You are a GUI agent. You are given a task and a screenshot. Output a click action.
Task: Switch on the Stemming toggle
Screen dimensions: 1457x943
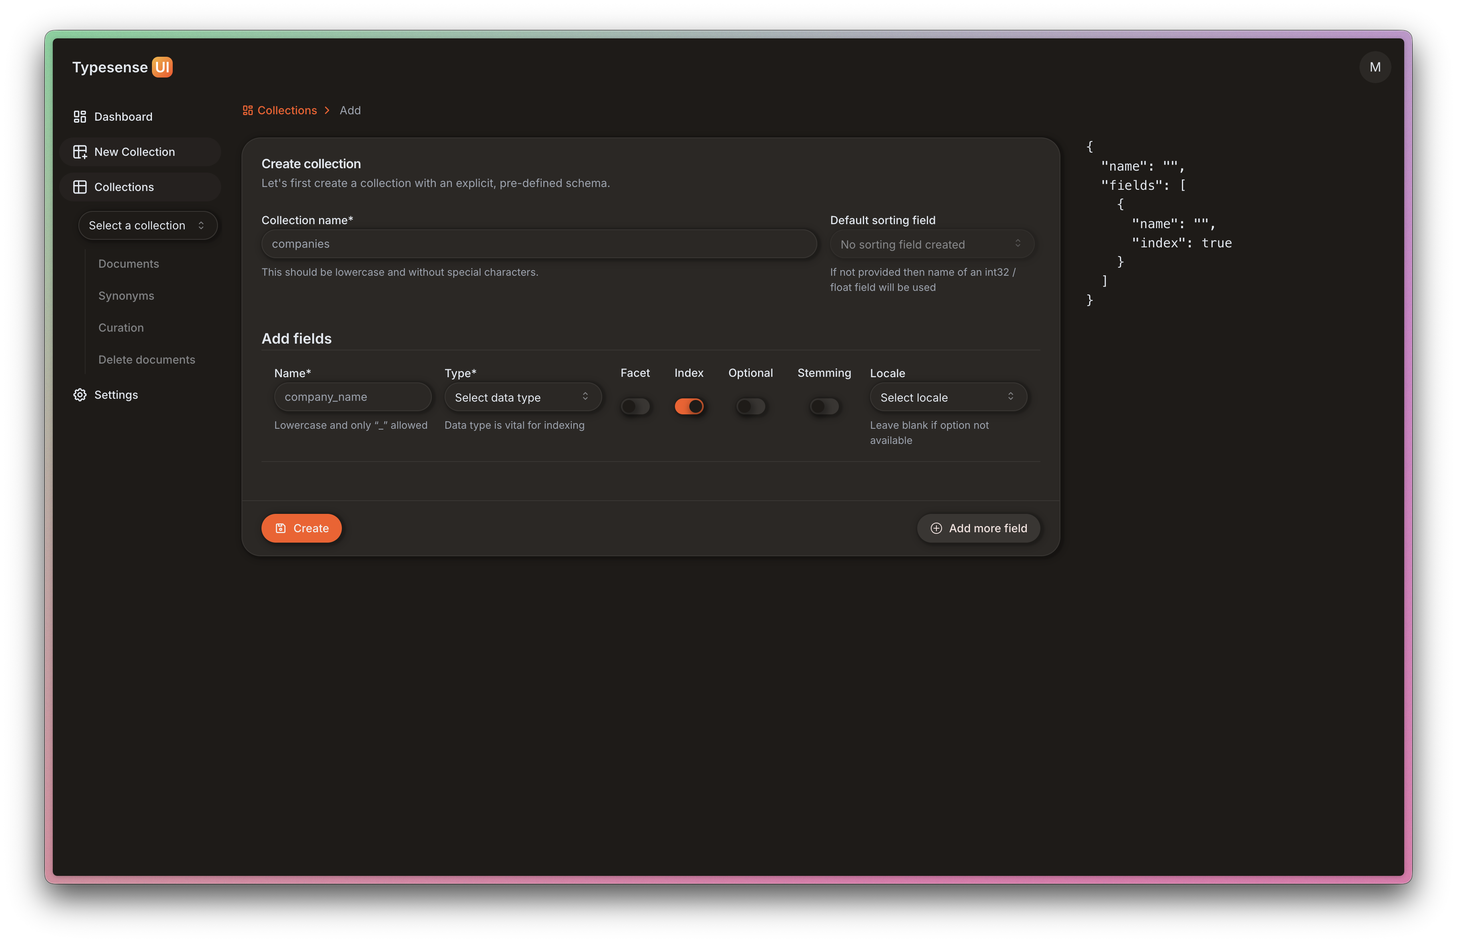824,406
